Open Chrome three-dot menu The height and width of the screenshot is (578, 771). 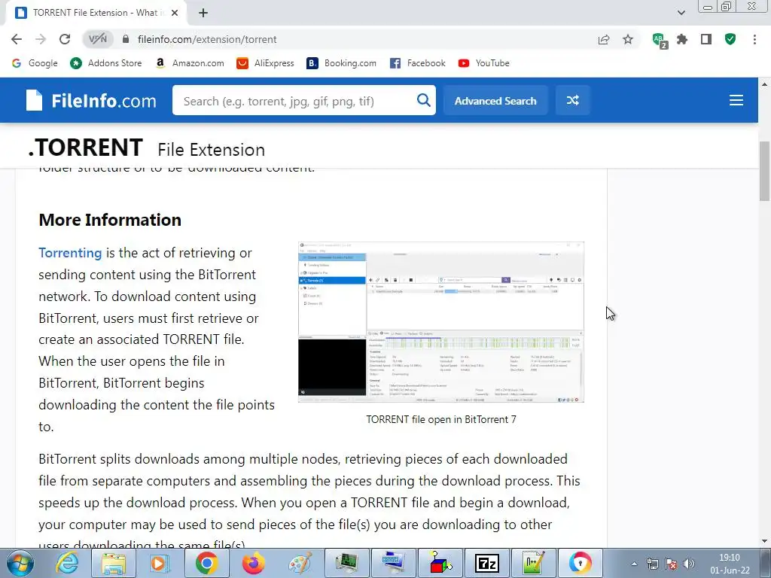tap(754, 39)
